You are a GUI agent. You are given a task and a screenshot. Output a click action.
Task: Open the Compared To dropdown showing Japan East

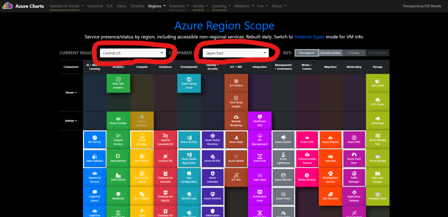[236, 53]
